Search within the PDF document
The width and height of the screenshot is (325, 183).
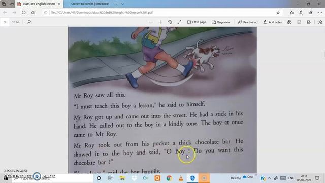(x=29, y=22)
